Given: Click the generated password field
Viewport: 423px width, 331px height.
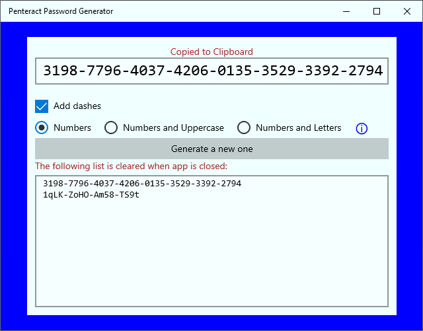Looking at the screenshot, I should coord(211,71).
